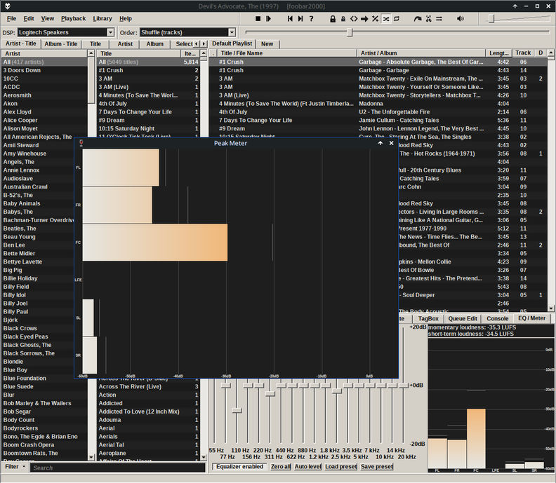
Task: Skip to the previous track
Action: [x=291, y=18]
